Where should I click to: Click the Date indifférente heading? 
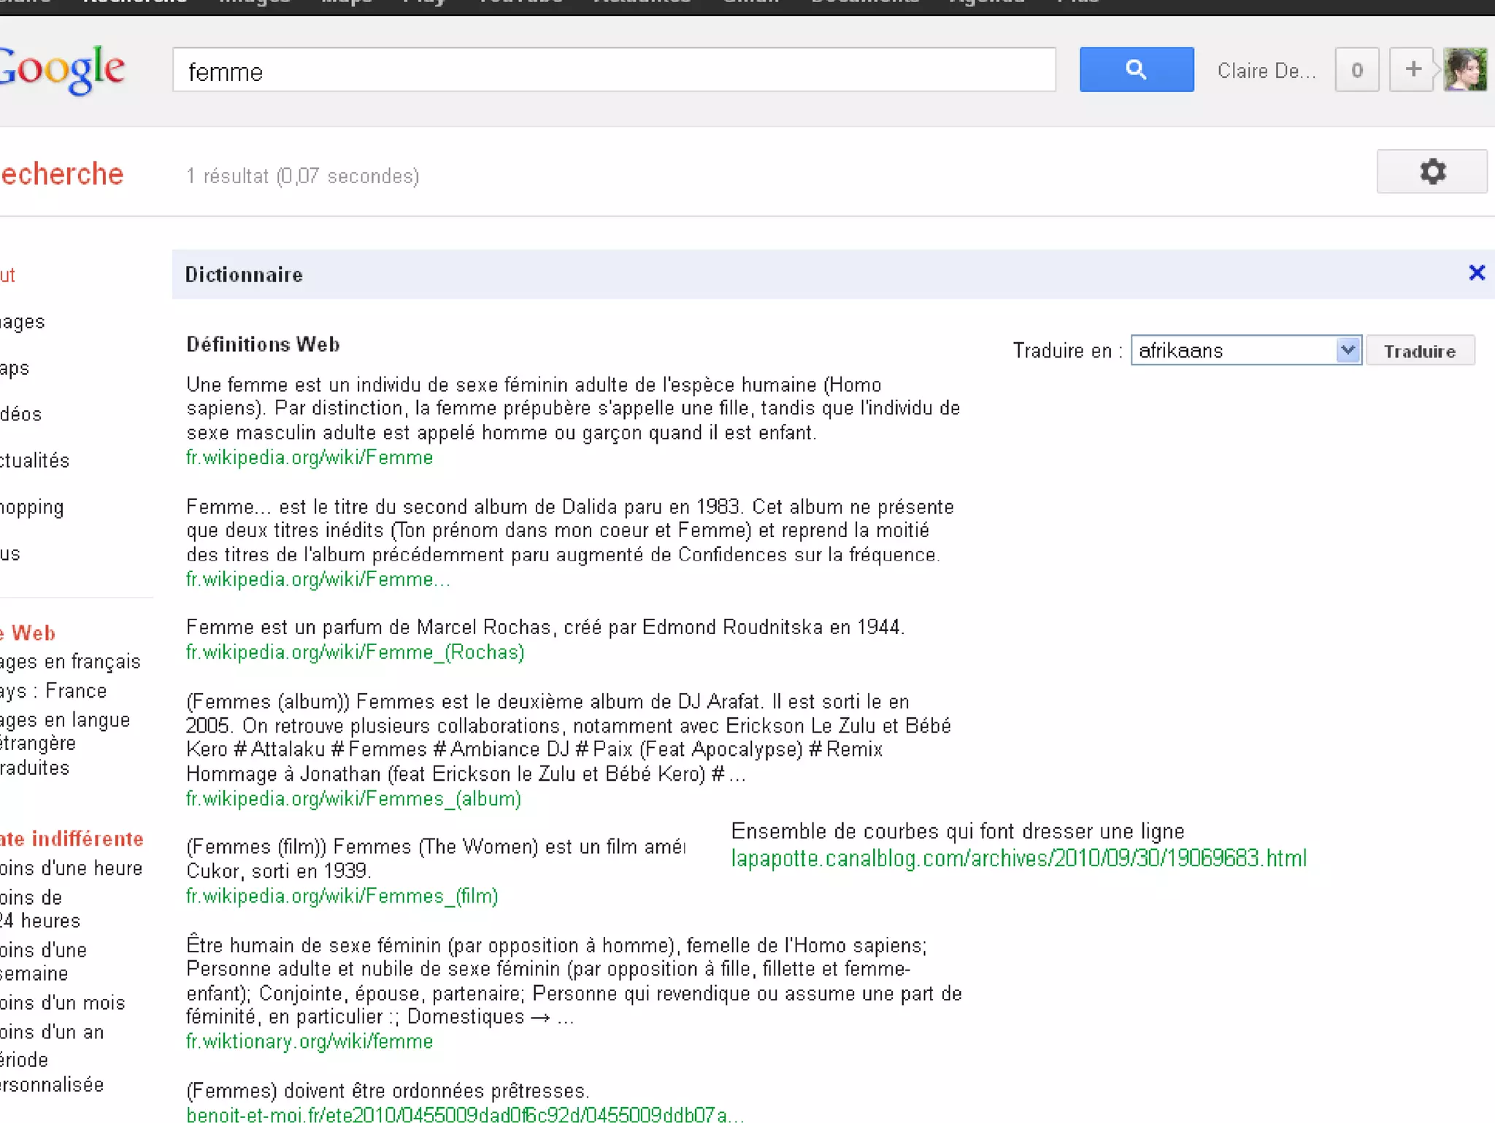click(x=72, y=838)
